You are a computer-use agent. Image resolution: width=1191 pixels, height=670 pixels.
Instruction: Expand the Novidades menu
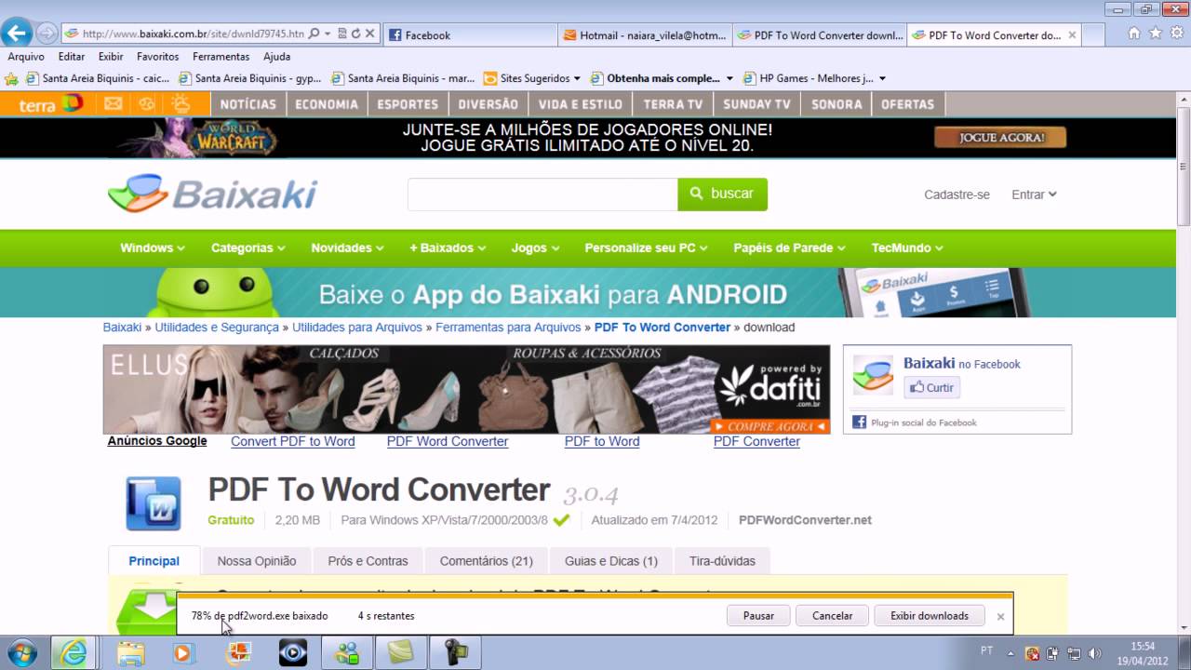pos(347,248)
